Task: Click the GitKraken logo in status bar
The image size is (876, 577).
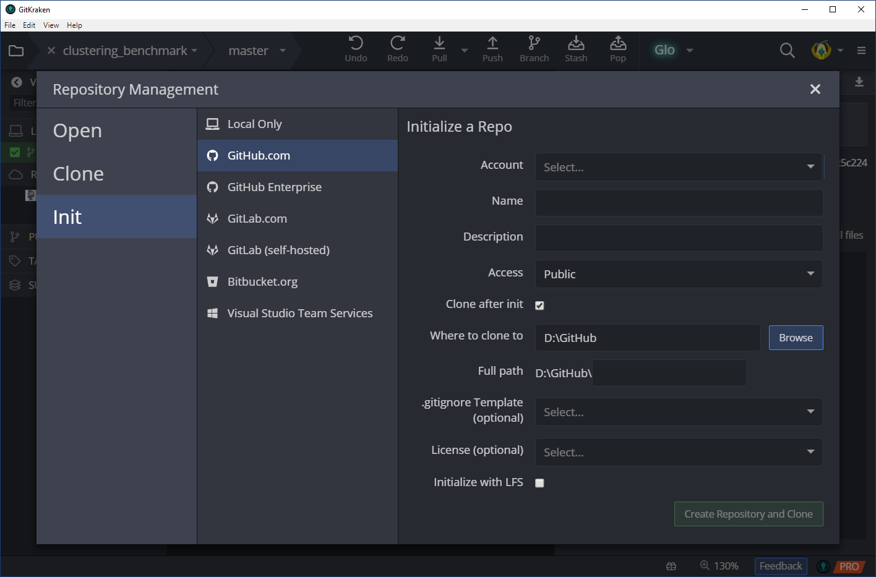Action: 823,566
